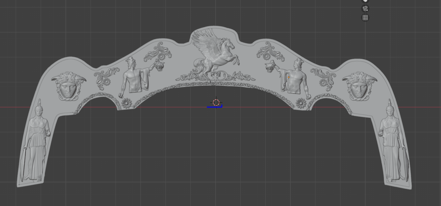The height and width of the screenshot is (206, 441).
Task: Click the left Medusa face relief
Action: coord(68,86)
